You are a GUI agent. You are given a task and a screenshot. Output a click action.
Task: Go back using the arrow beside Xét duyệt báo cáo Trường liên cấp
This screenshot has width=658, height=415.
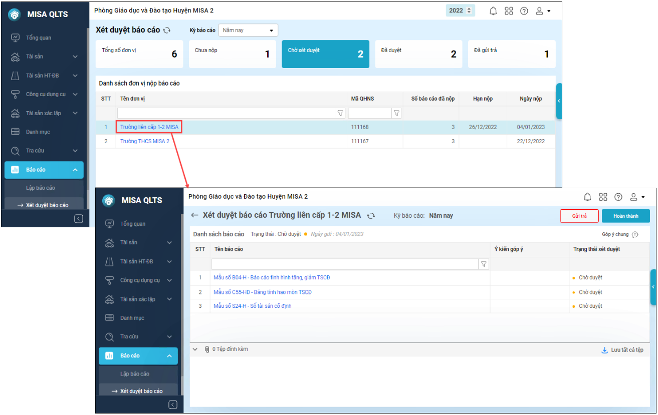(195, 215)
